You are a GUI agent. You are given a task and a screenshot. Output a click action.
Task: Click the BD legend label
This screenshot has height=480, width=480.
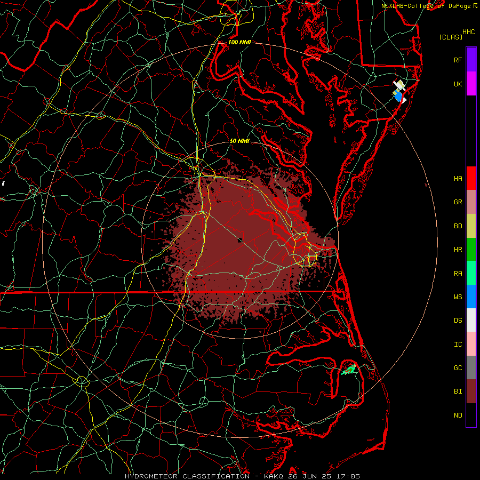(458, 226)
